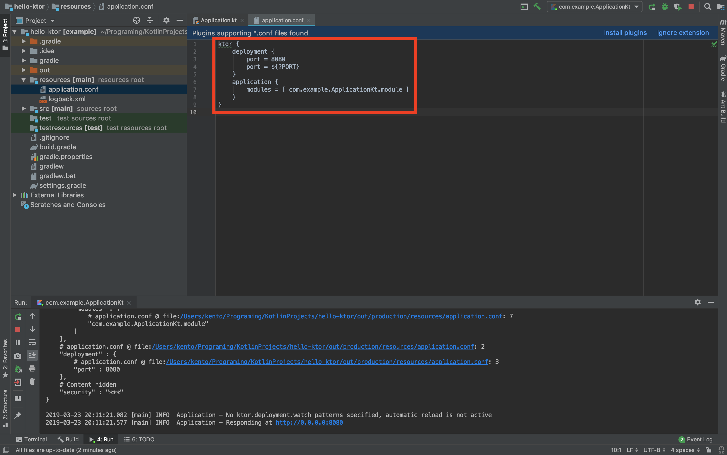Open the UTF-8 encoding selector in status bar

[654, 450]
